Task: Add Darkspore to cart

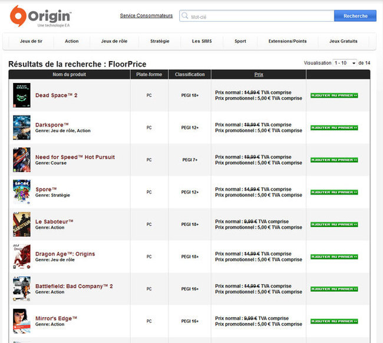Action: click(334, 128)
